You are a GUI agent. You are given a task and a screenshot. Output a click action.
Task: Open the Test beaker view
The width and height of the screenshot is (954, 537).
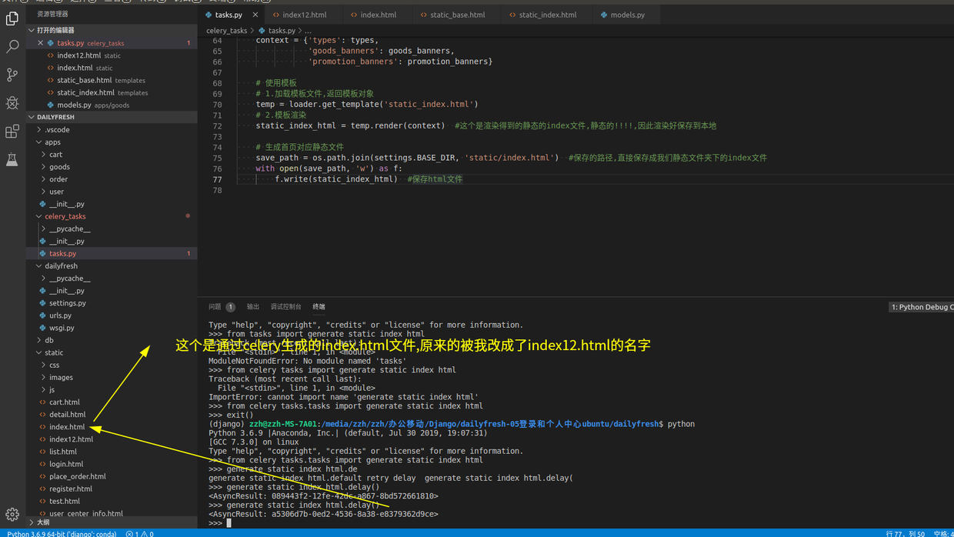coord(12,159)
